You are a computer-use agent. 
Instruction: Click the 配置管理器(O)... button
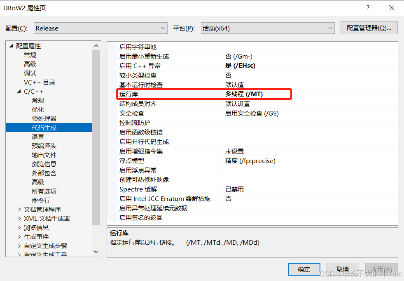click(369, 28)
